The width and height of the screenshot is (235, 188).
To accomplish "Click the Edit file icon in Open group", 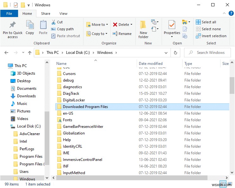I will click(185, 29).
